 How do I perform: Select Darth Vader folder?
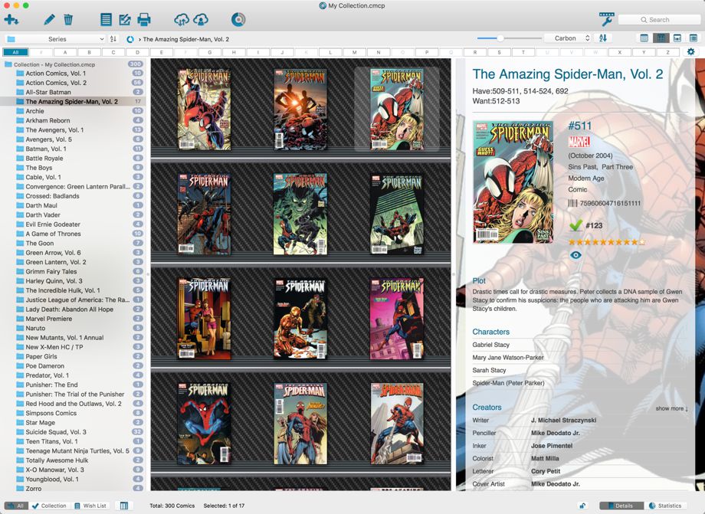coord(43,214)
